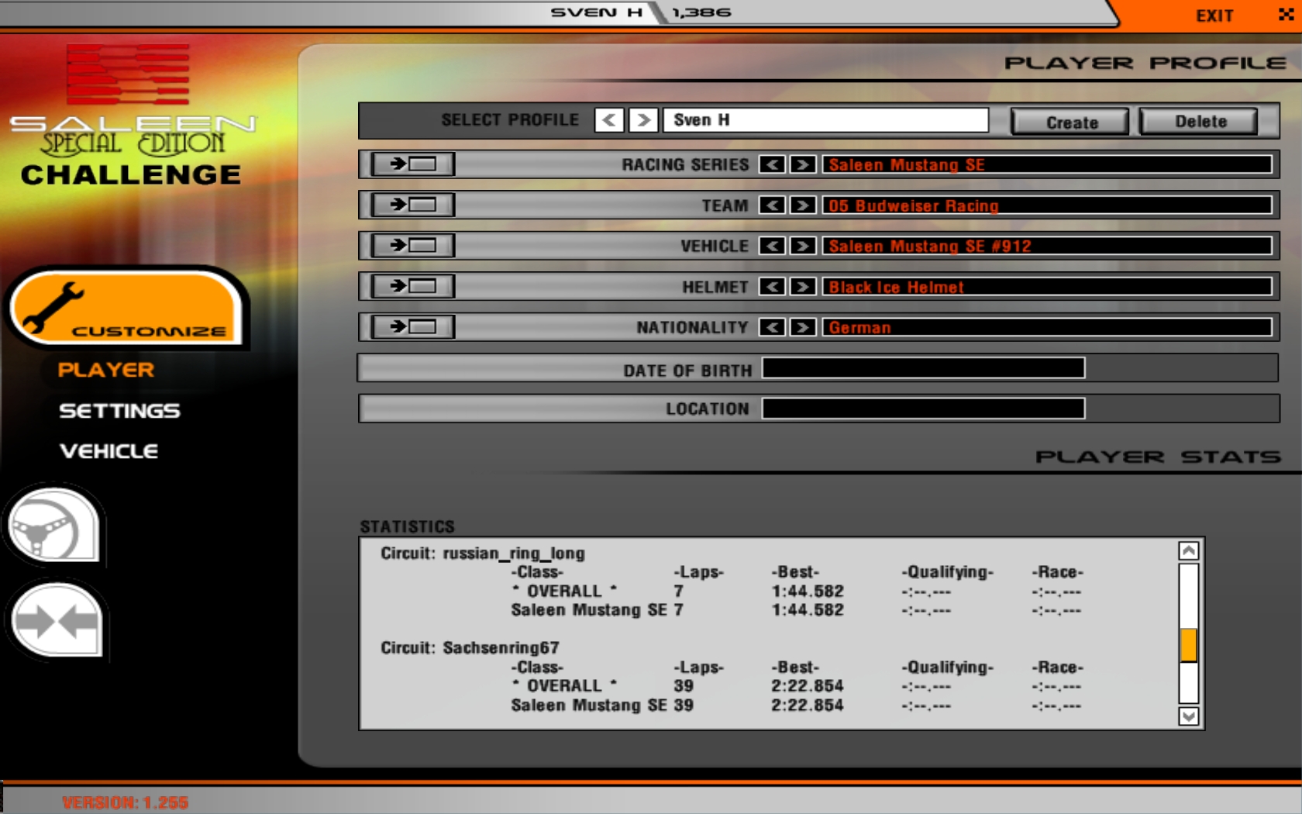Click the arrow-box icon beside Helmet
This screenshot has width=1302, height=814.
(412, 287)
